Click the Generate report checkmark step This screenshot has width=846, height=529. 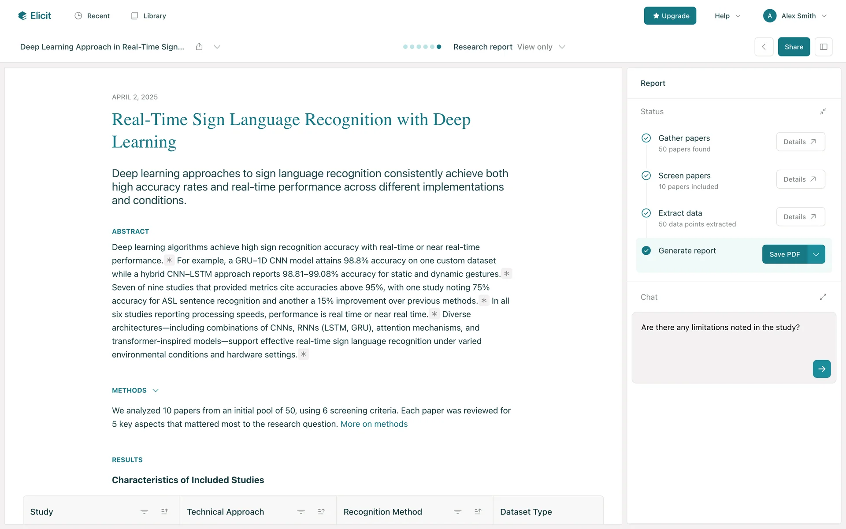tap(646, 251)
